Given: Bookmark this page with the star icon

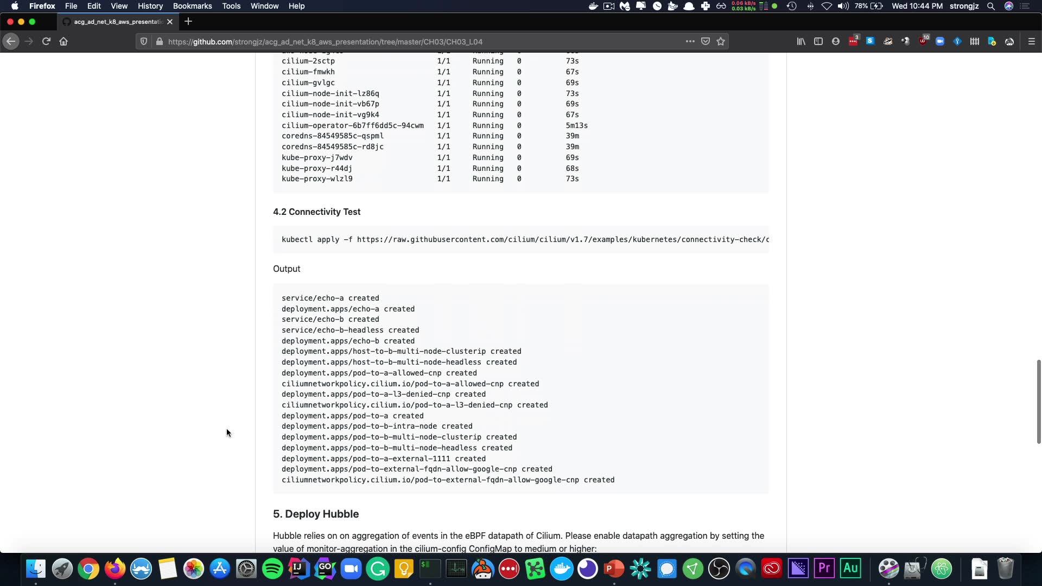Looking at the screenshot, I should coord(721,41).
